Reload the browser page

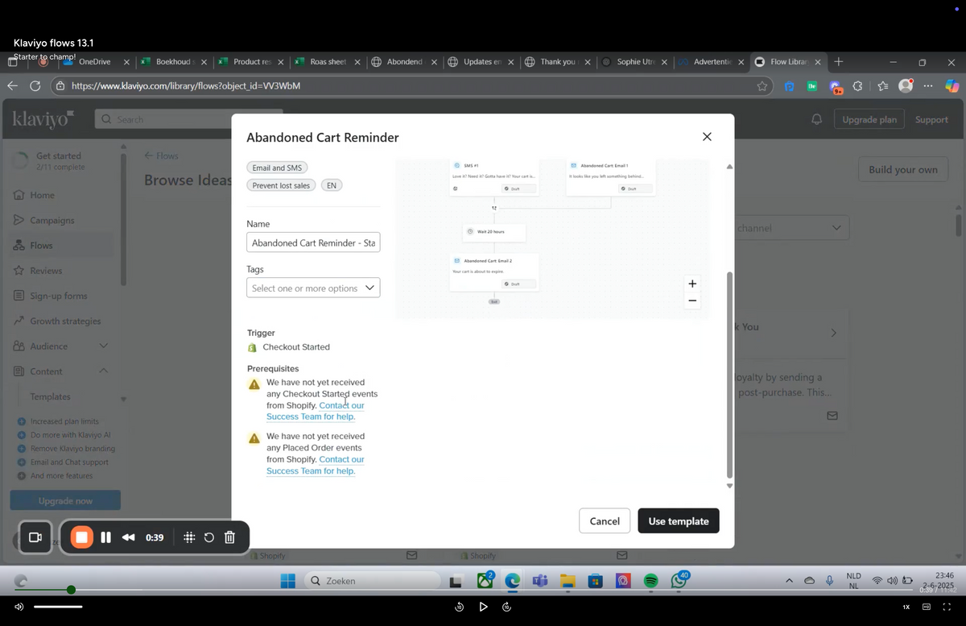point(35,85)
